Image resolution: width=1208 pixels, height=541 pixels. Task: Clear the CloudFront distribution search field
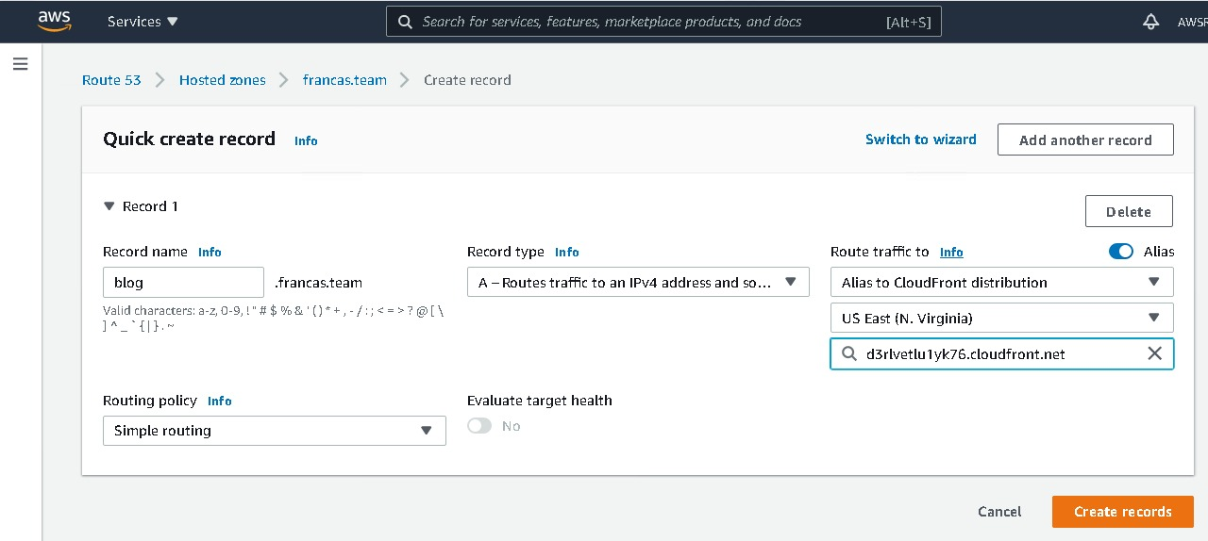click(1154, 353)
